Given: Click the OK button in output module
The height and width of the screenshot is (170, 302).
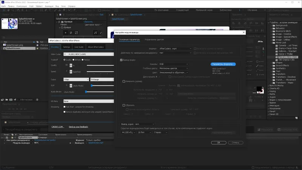Looking at the screenshot, I should click(x=219, y=143).
